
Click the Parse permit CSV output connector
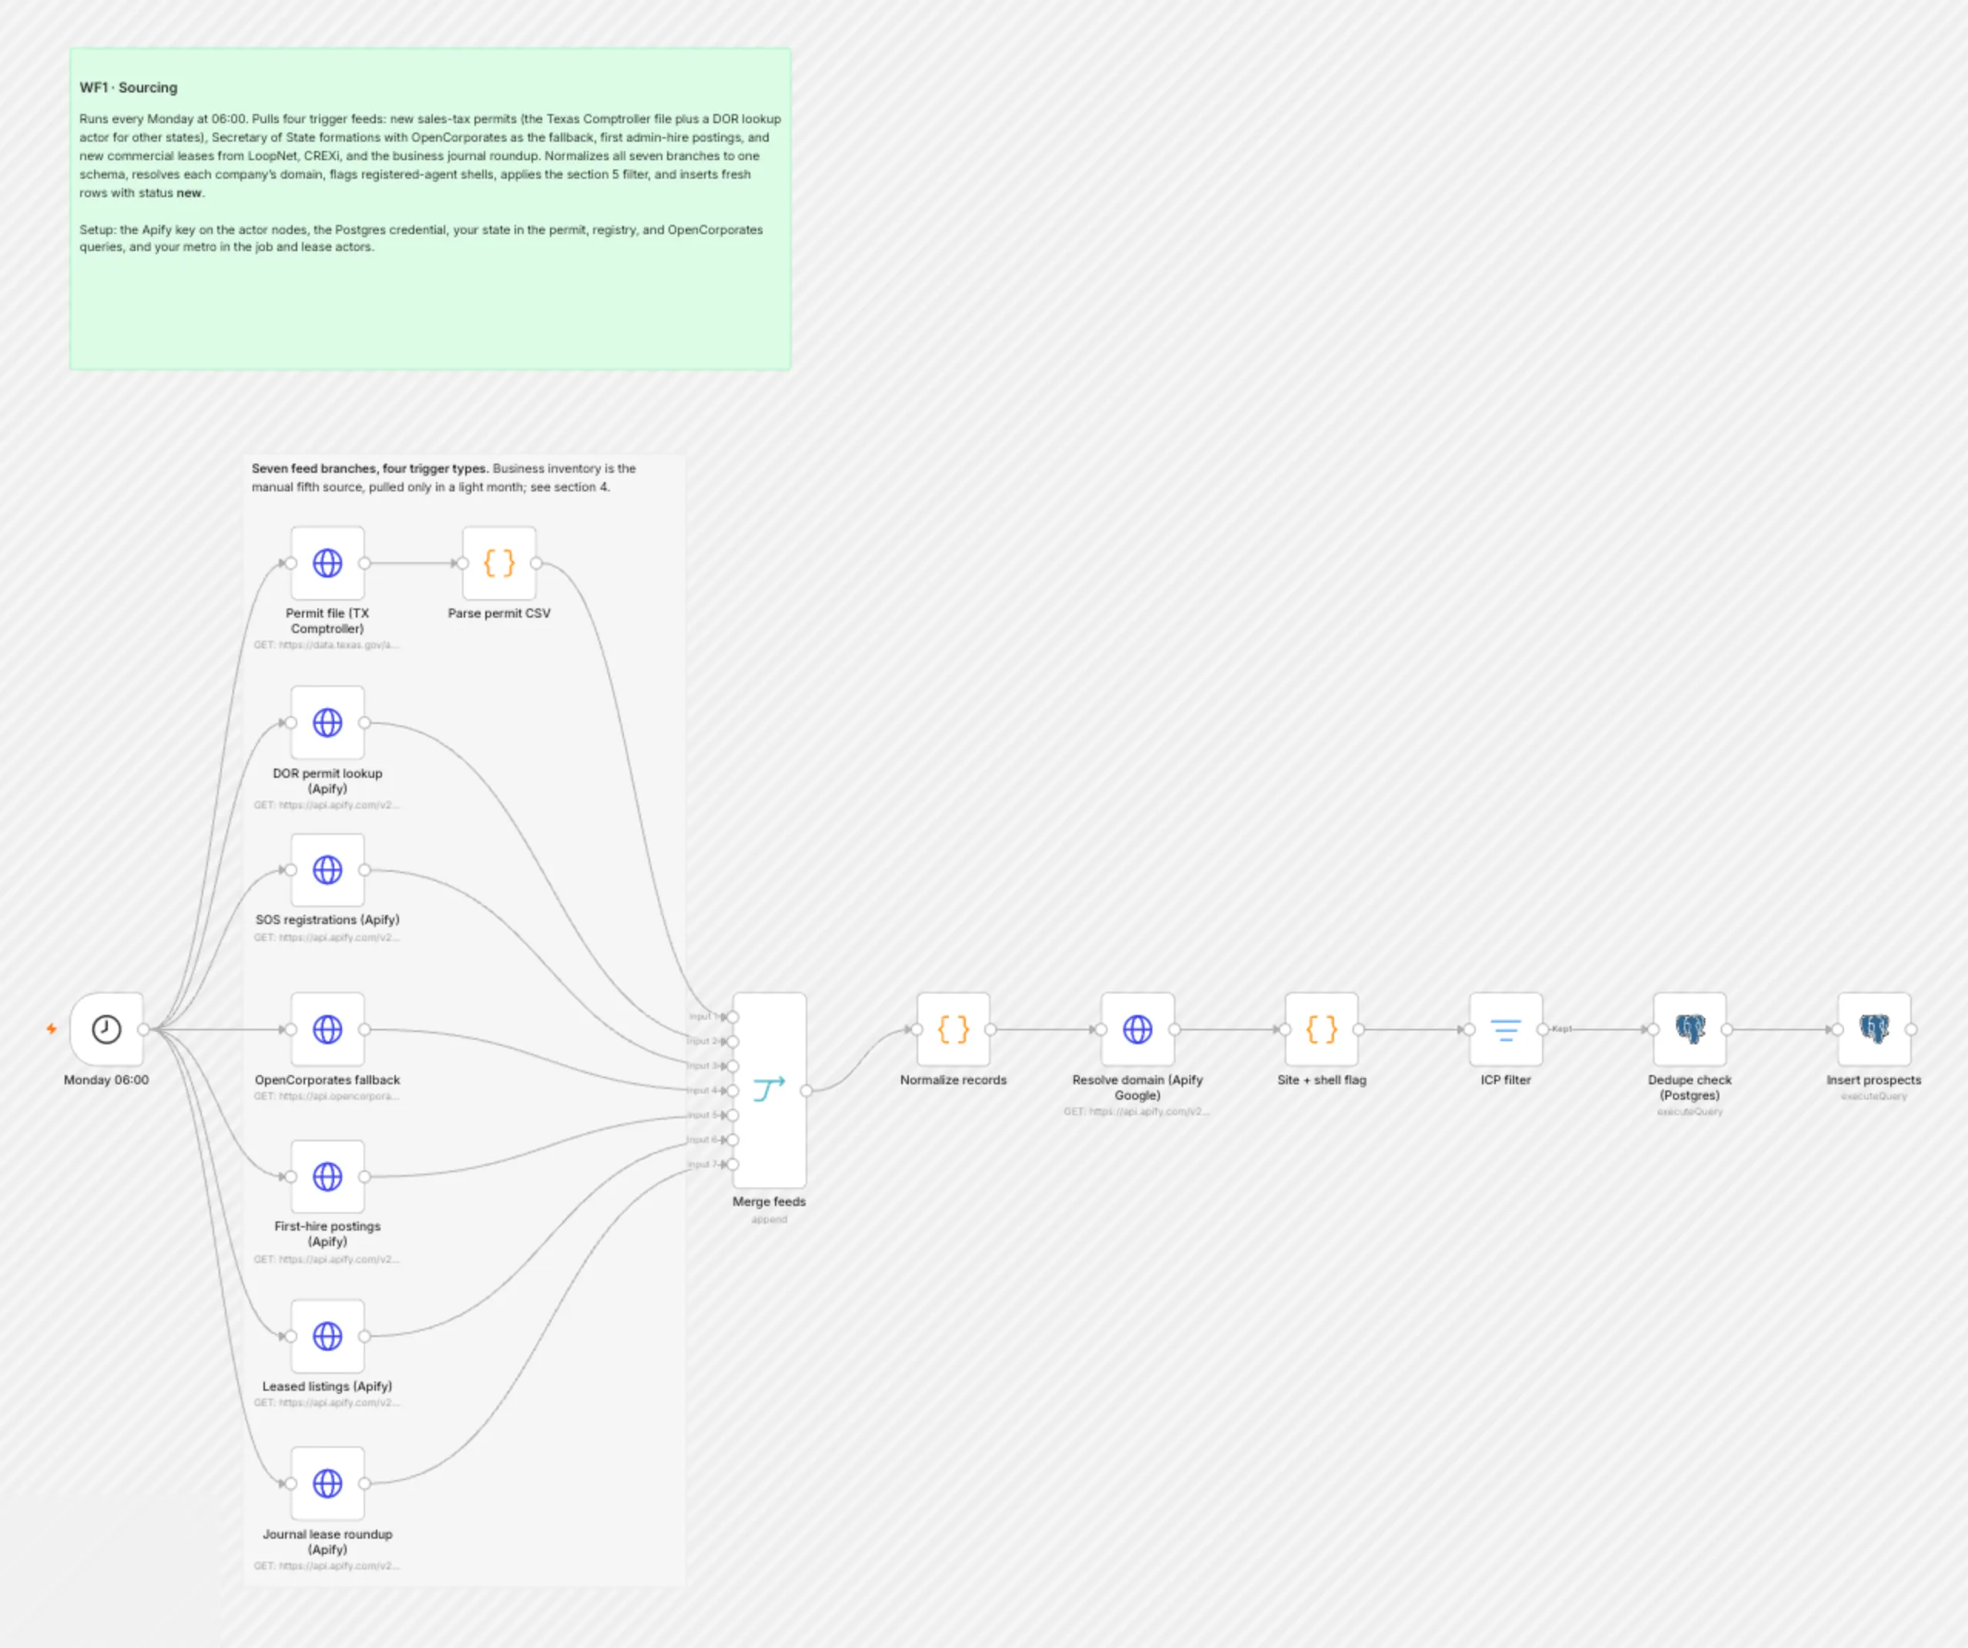tap(536, 563)
